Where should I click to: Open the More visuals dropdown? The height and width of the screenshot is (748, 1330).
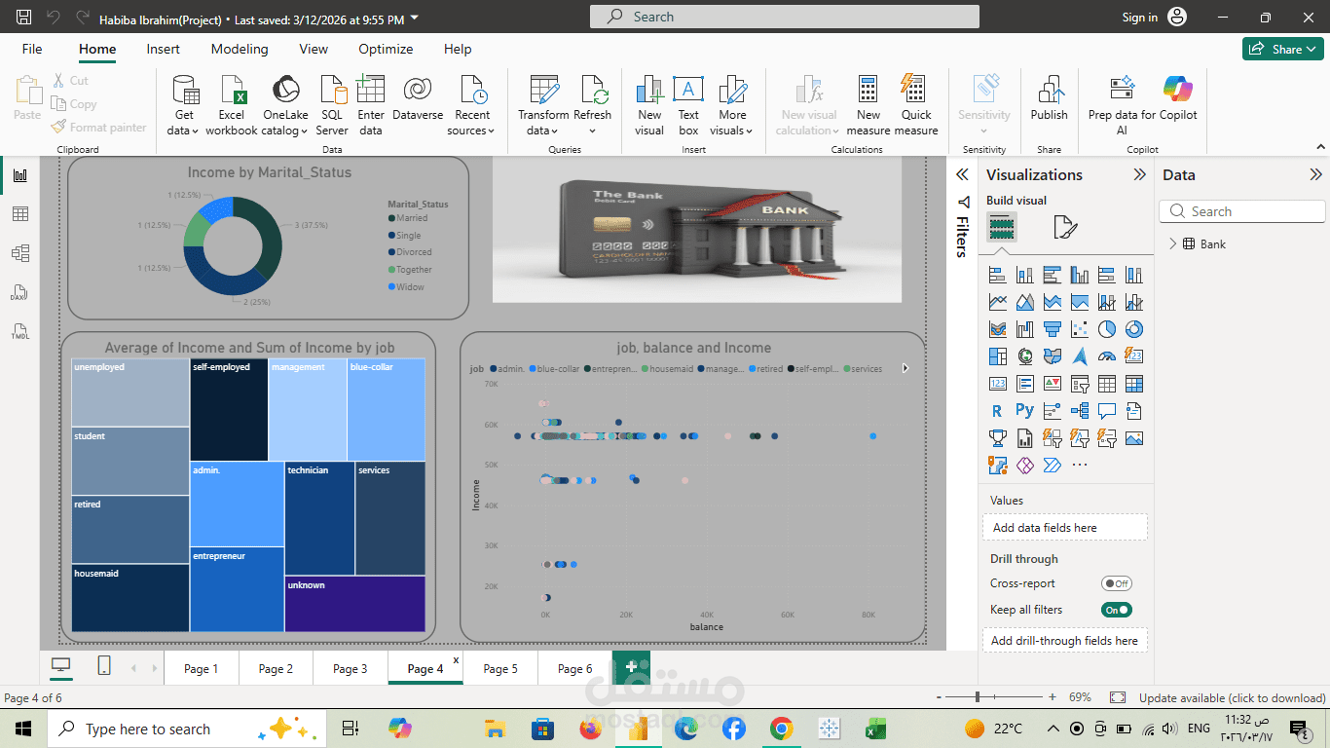click(732, 106)
